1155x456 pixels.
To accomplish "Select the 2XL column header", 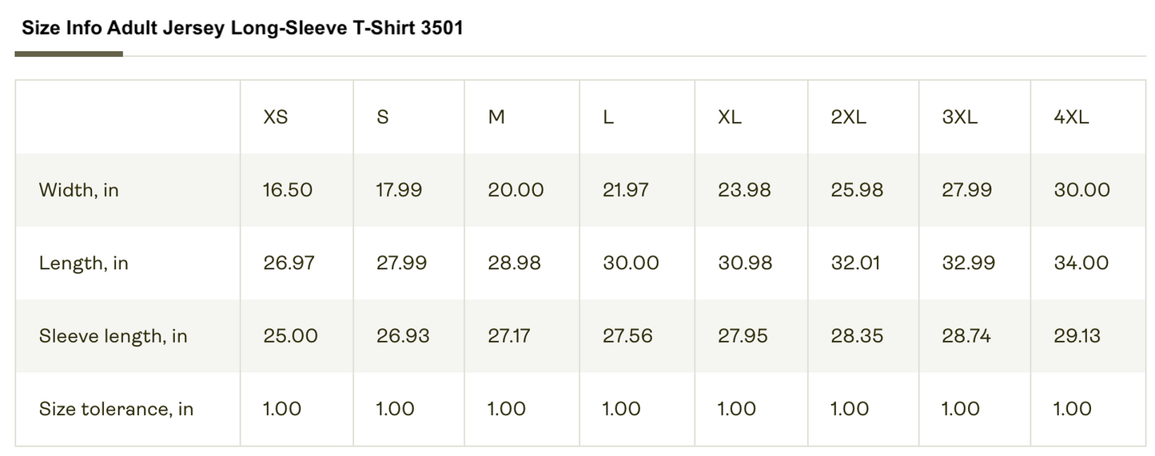I will (x=848, y=117).
